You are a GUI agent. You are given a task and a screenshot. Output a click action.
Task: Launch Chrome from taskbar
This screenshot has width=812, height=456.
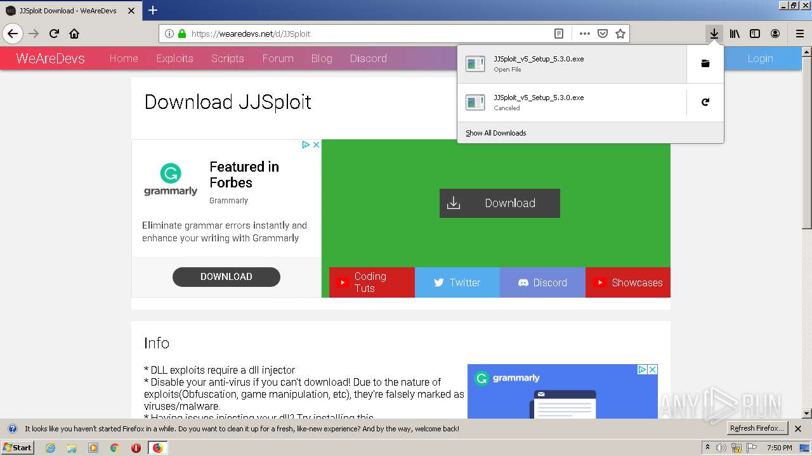pyautogui.click(x=115, y=448)
